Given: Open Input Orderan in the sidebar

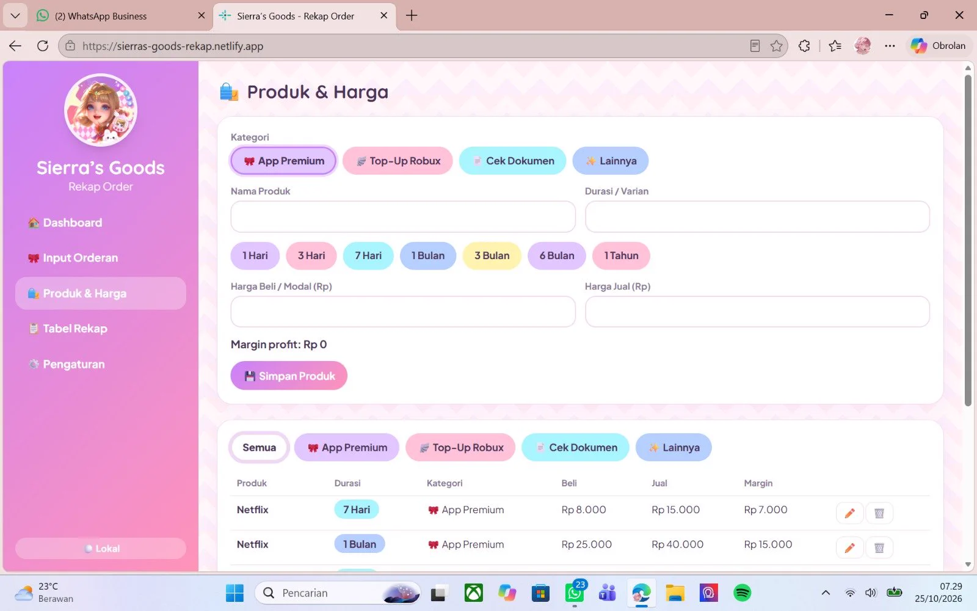Looking at the screenshot, I should point(101,258).
